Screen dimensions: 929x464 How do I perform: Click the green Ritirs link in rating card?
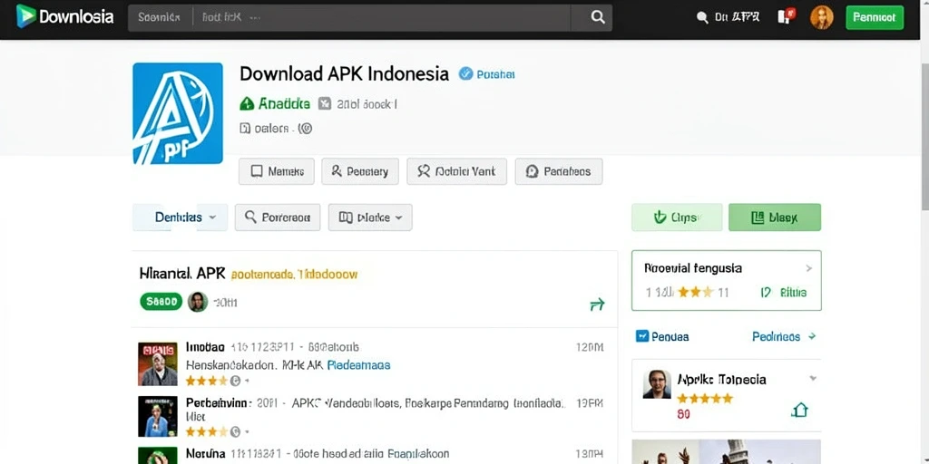(x=792, y=292)
